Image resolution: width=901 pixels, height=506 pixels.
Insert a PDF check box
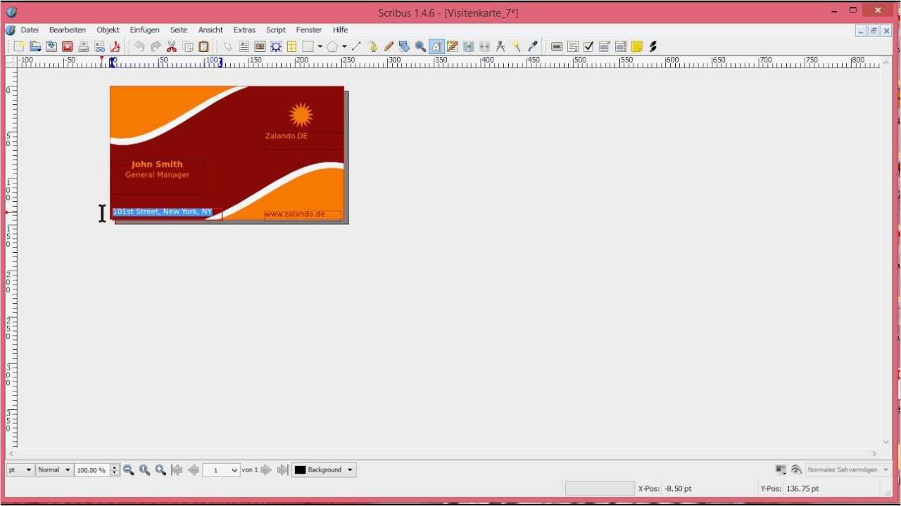click(588, 46)
